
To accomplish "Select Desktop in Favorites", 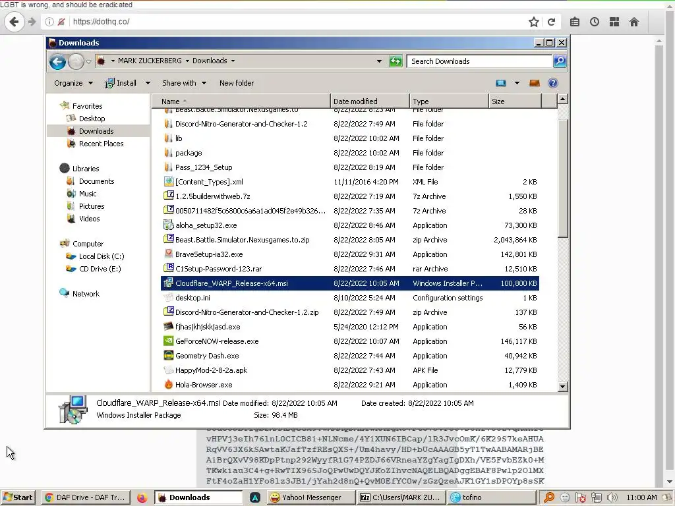I will 92,119.
